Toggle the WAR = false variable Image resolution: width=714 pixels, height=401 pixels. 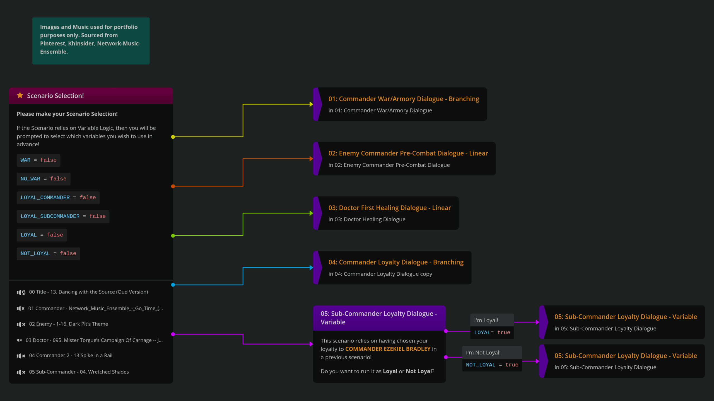coord(38,160)
